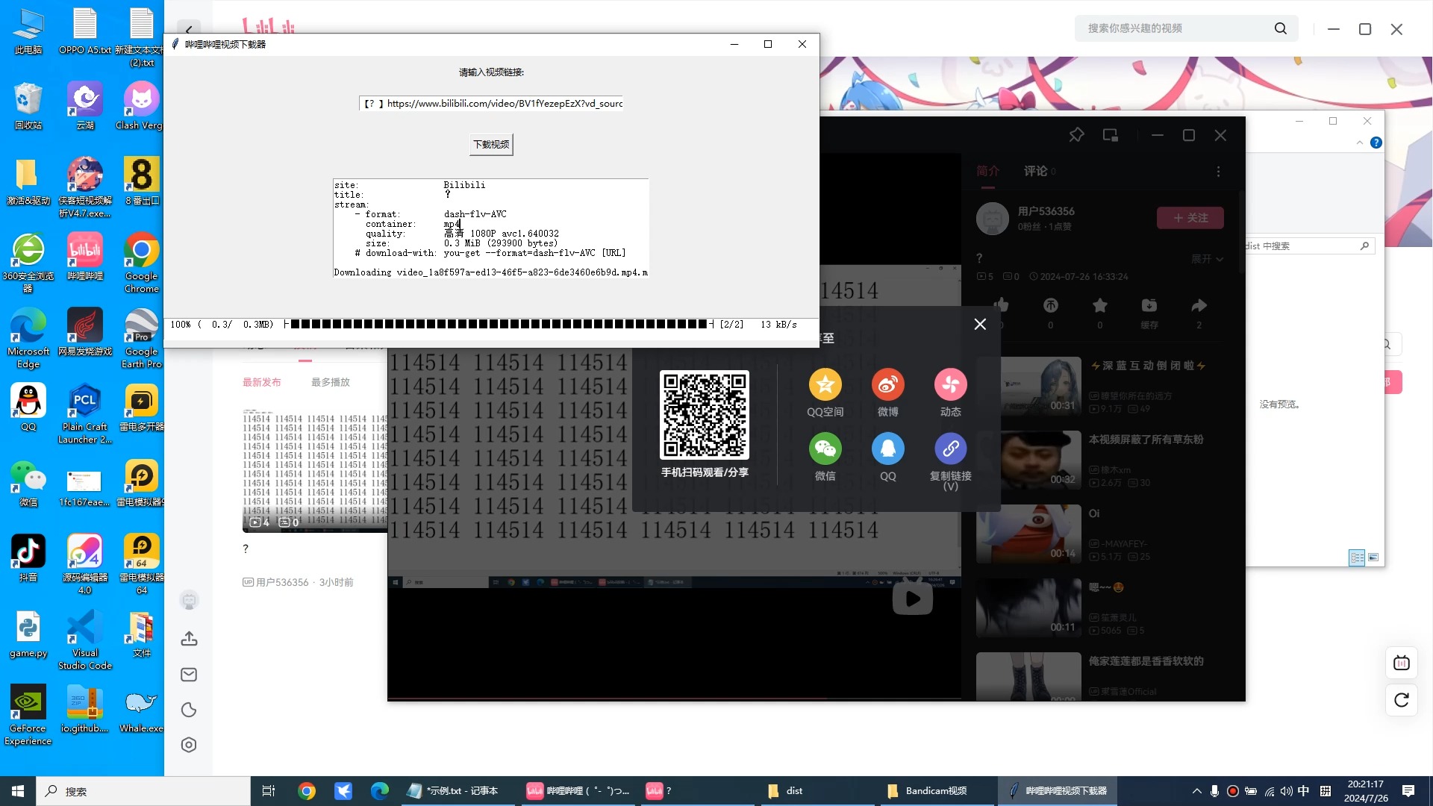Image resolution: width=1433 pixels, height=806 pixels.
Task: Switch Explorer to details view icon
Action: (1357, 557)
